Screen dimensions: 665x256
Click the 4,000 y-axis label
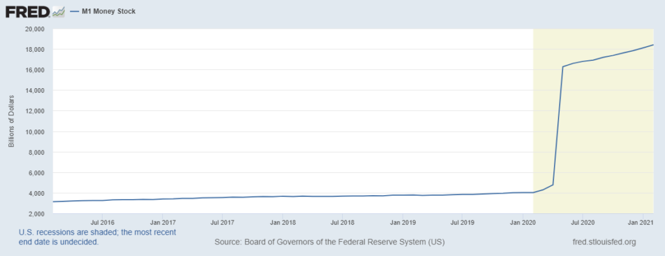pos(37,193)
